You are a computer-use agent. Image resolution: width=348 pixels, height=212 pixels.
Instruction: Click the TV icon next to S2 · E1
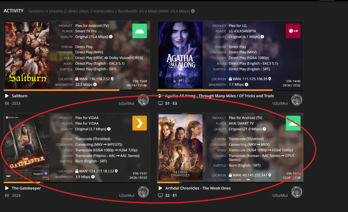tap(160, 195)
